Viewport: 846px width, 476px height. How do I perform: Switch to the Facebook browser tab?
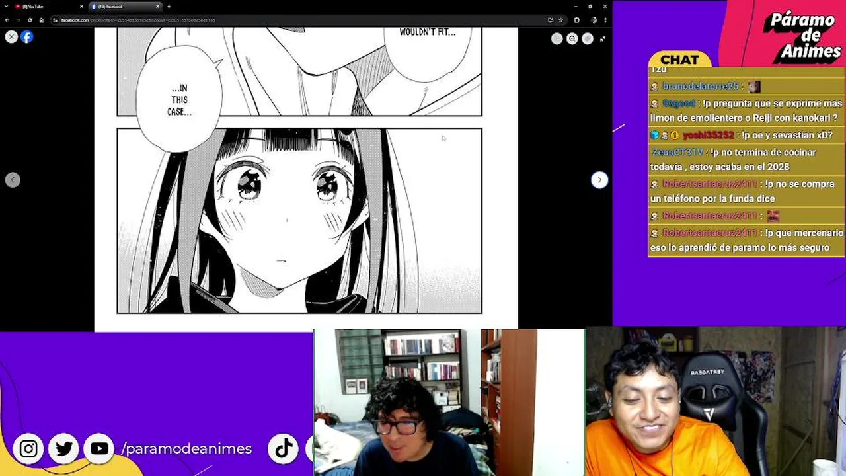126,6
